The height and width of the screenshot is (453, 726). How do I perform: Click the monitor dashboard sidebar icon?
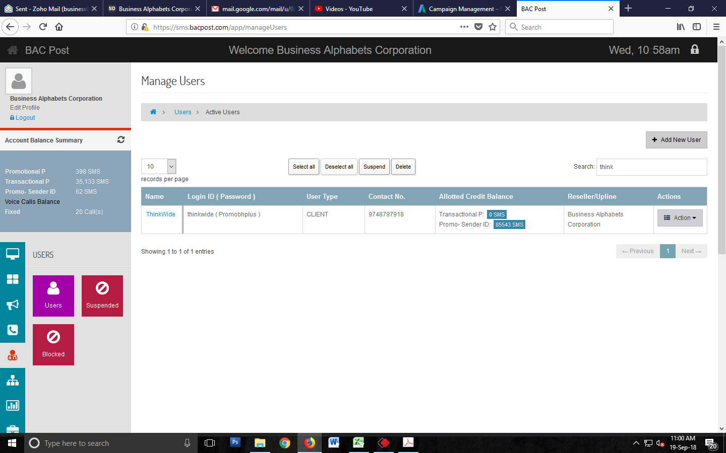pyautogui.click(x=13, y=254)
